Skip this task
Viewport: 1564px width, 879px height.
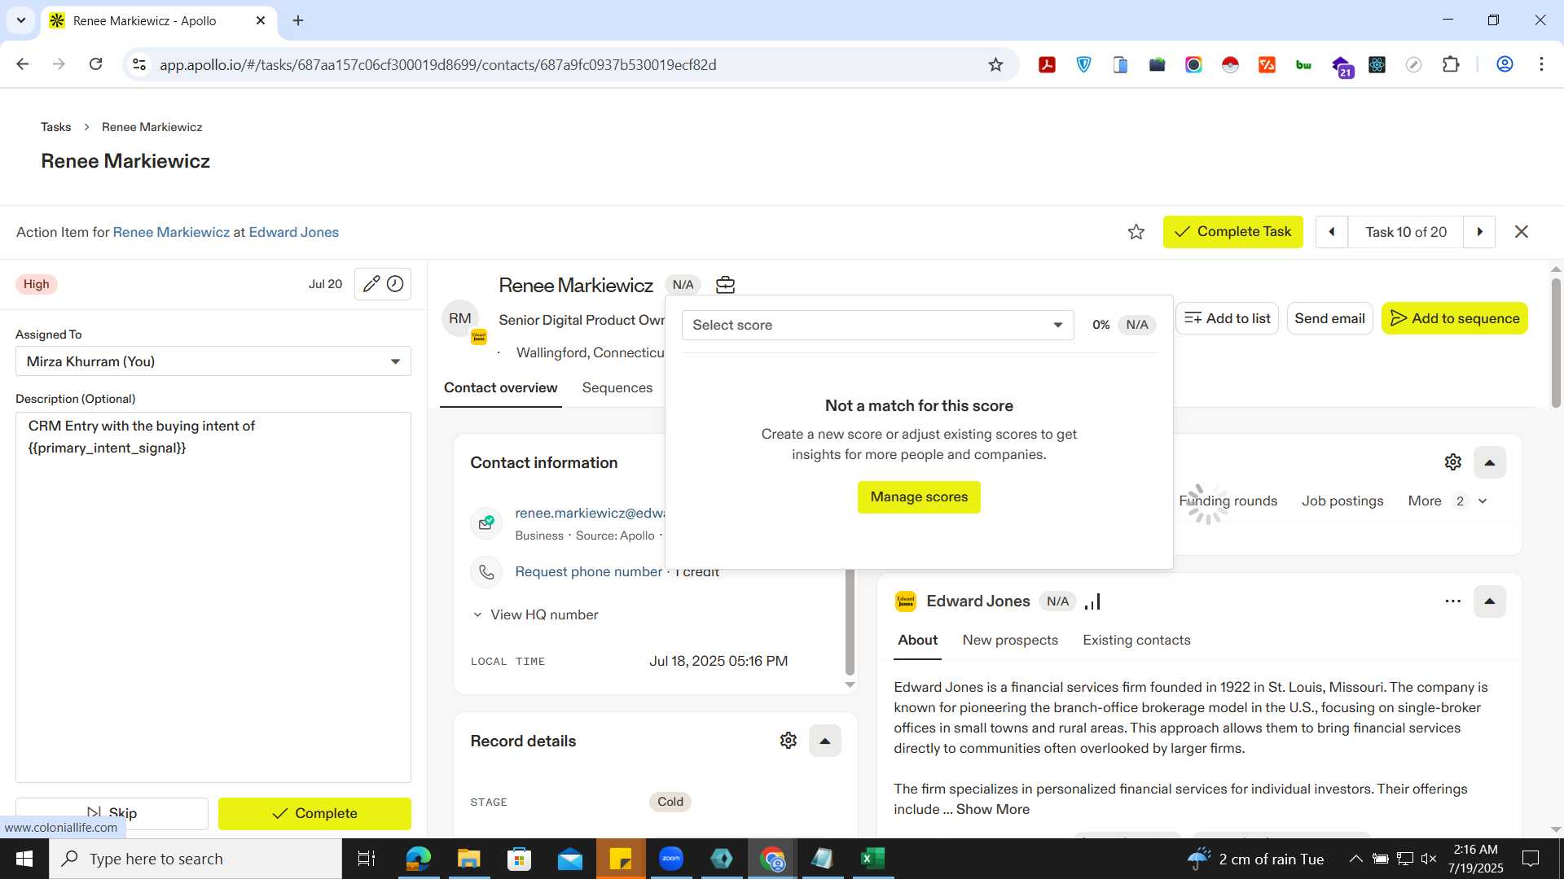[x=112, y=813]
